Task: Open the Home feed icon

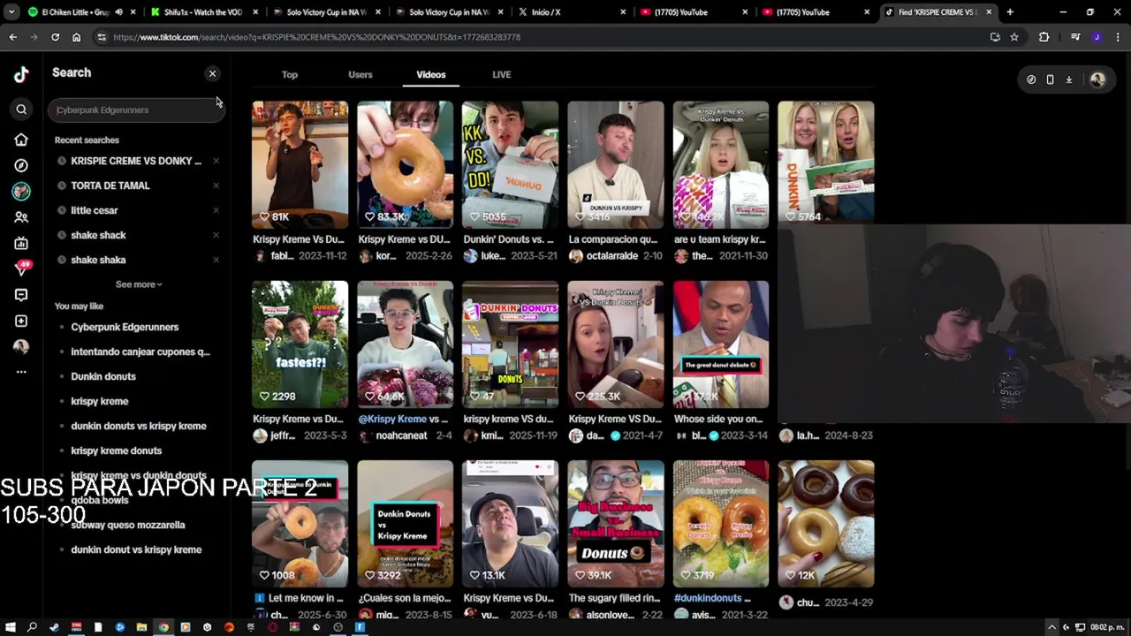Action: (21, 140)
